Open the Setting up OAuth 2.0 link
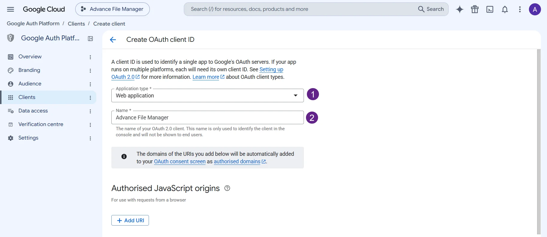This screenshot has width=547, height=237. point(271,69)
